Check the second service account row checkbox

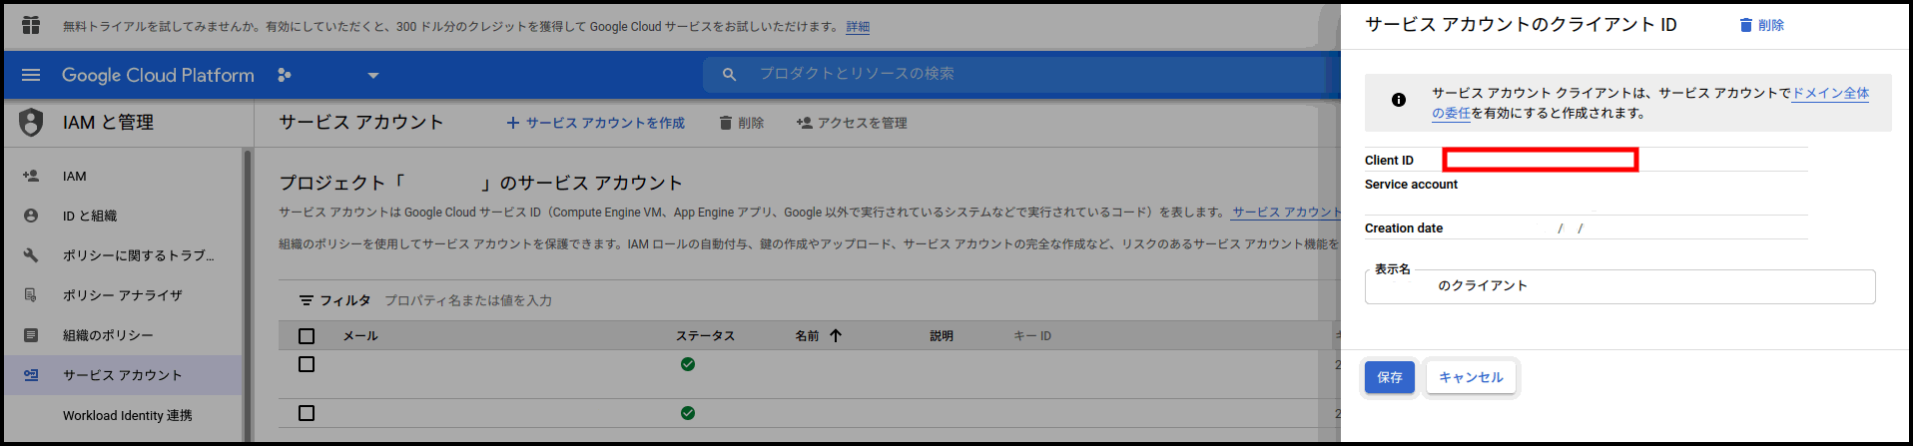[307, 413]
